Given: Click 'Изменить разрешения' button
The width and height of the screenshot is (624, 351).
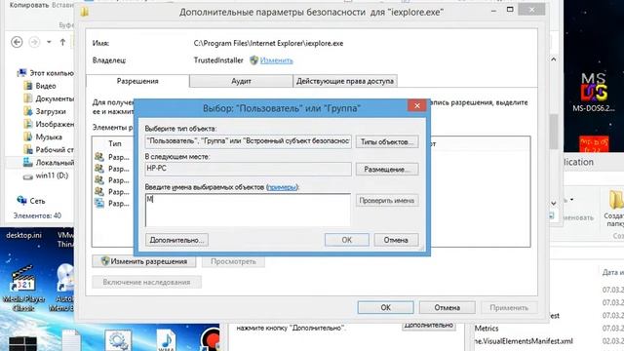Looking at the screenshot, I should tap(143, 261).
